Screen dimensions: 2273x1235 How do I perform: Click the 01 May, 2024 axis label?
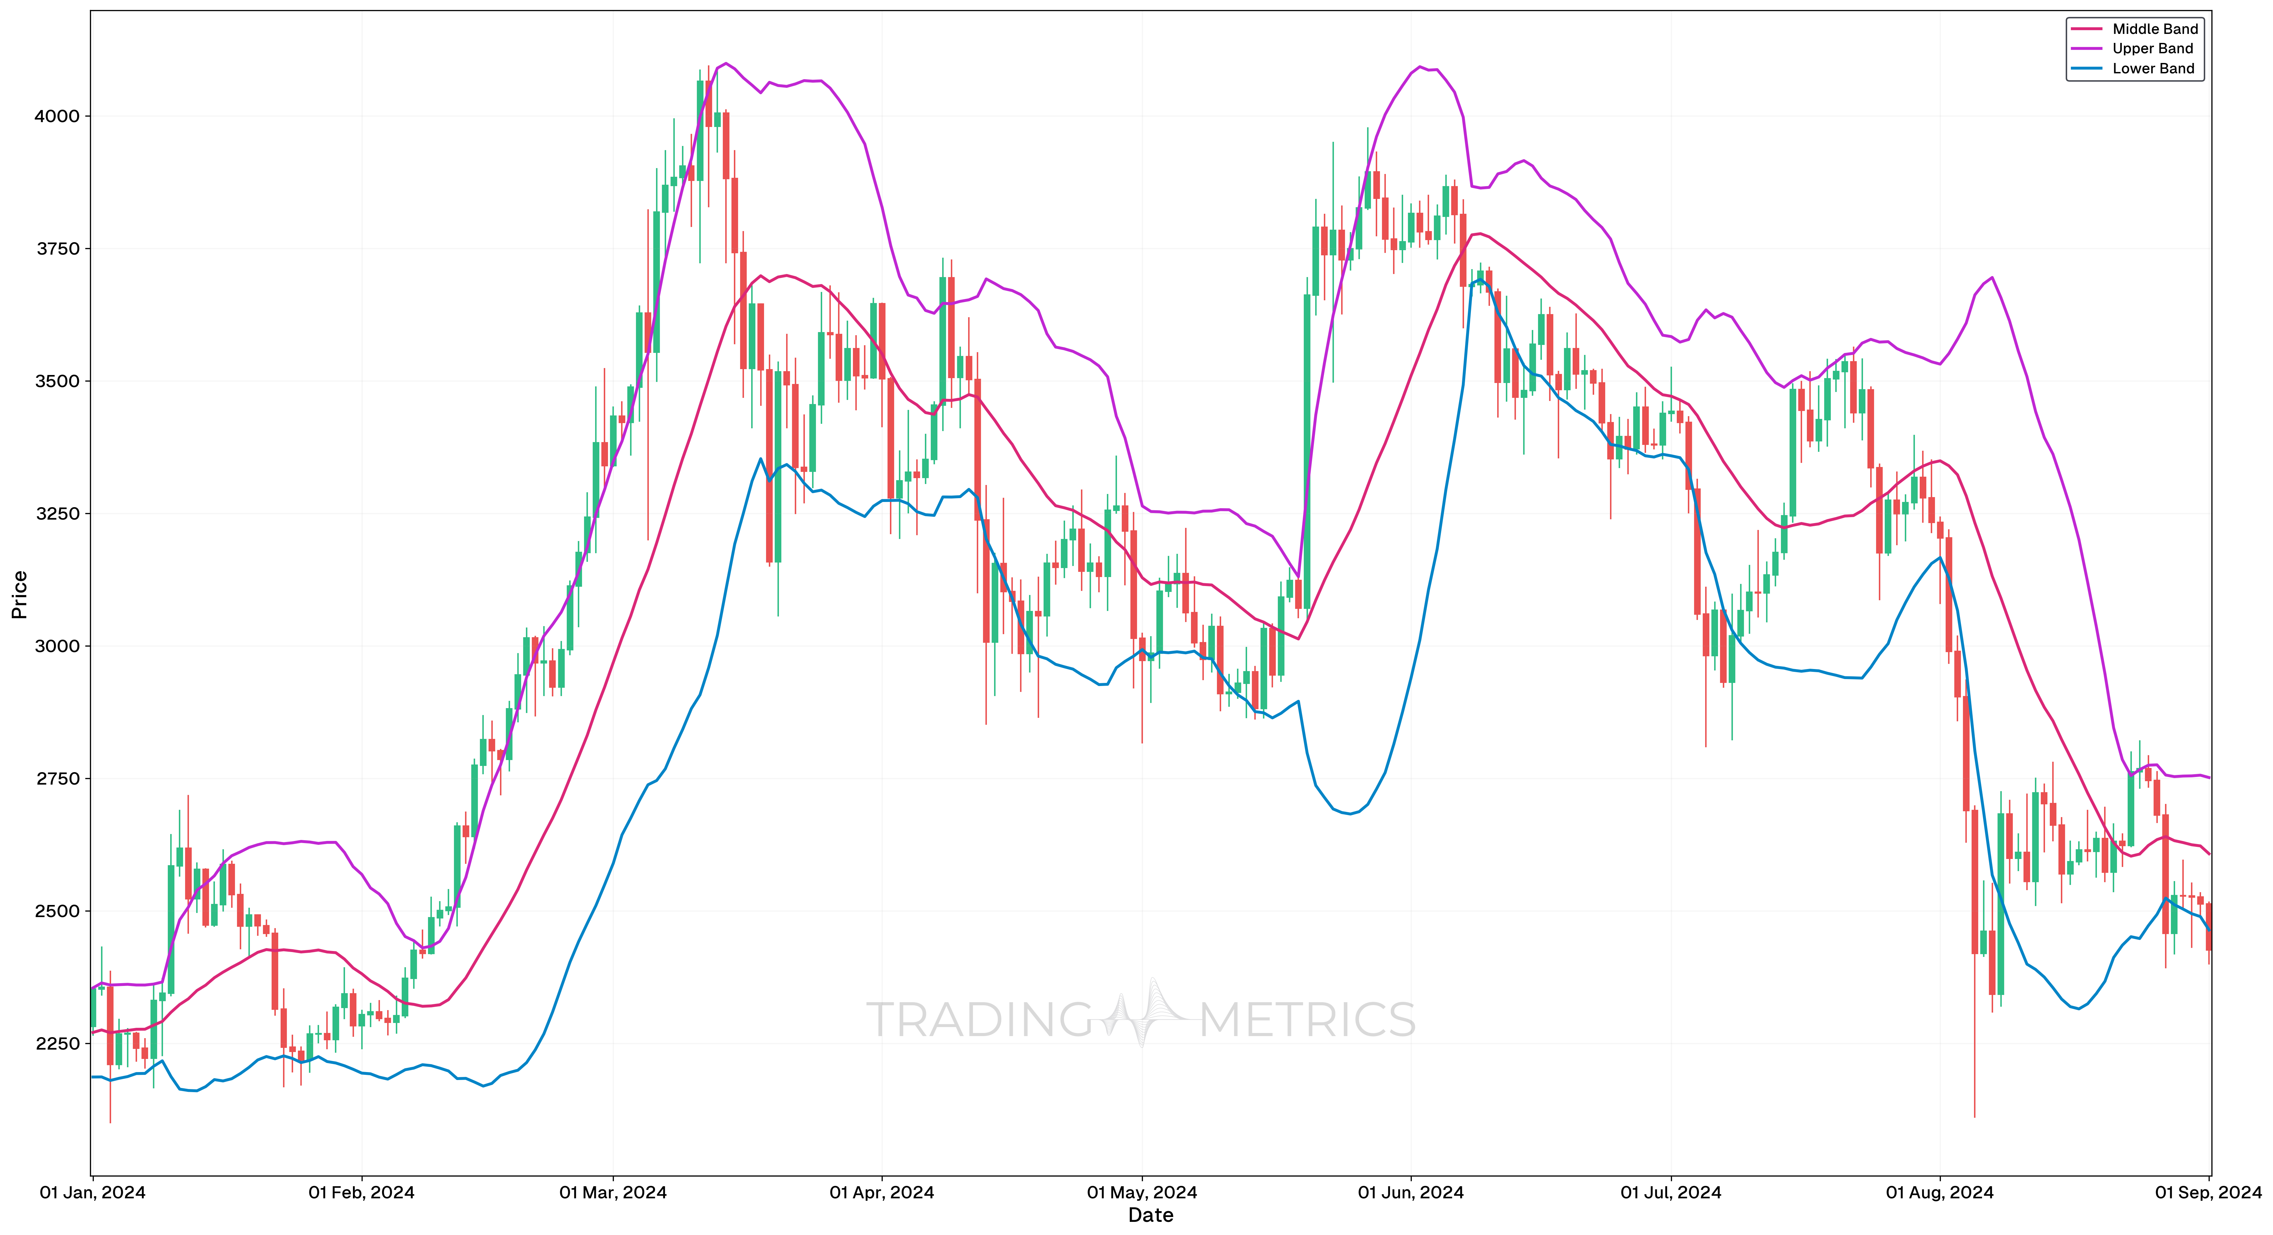point(1142,1193)
